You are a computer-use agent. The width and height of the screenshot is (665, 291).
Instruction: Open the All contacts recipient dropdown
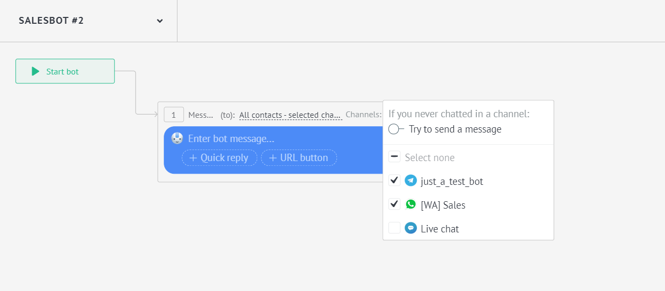coord(291,115)
